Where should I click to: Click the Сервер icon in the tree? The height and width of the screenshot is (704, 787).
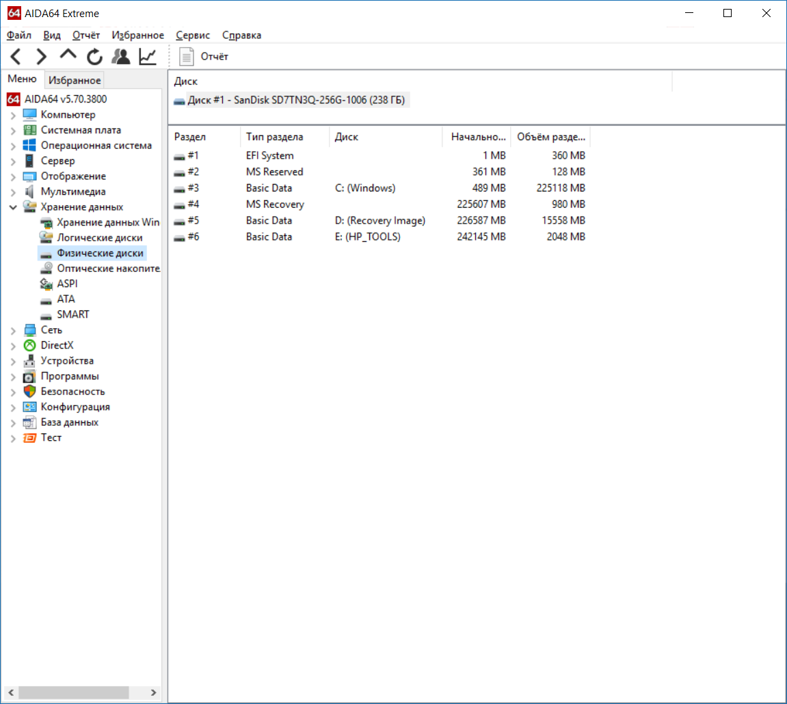(29, 161)
